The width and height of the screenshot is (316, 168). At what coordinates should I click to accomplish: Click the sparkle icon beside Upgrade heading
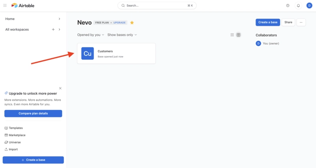click(6, 93)
